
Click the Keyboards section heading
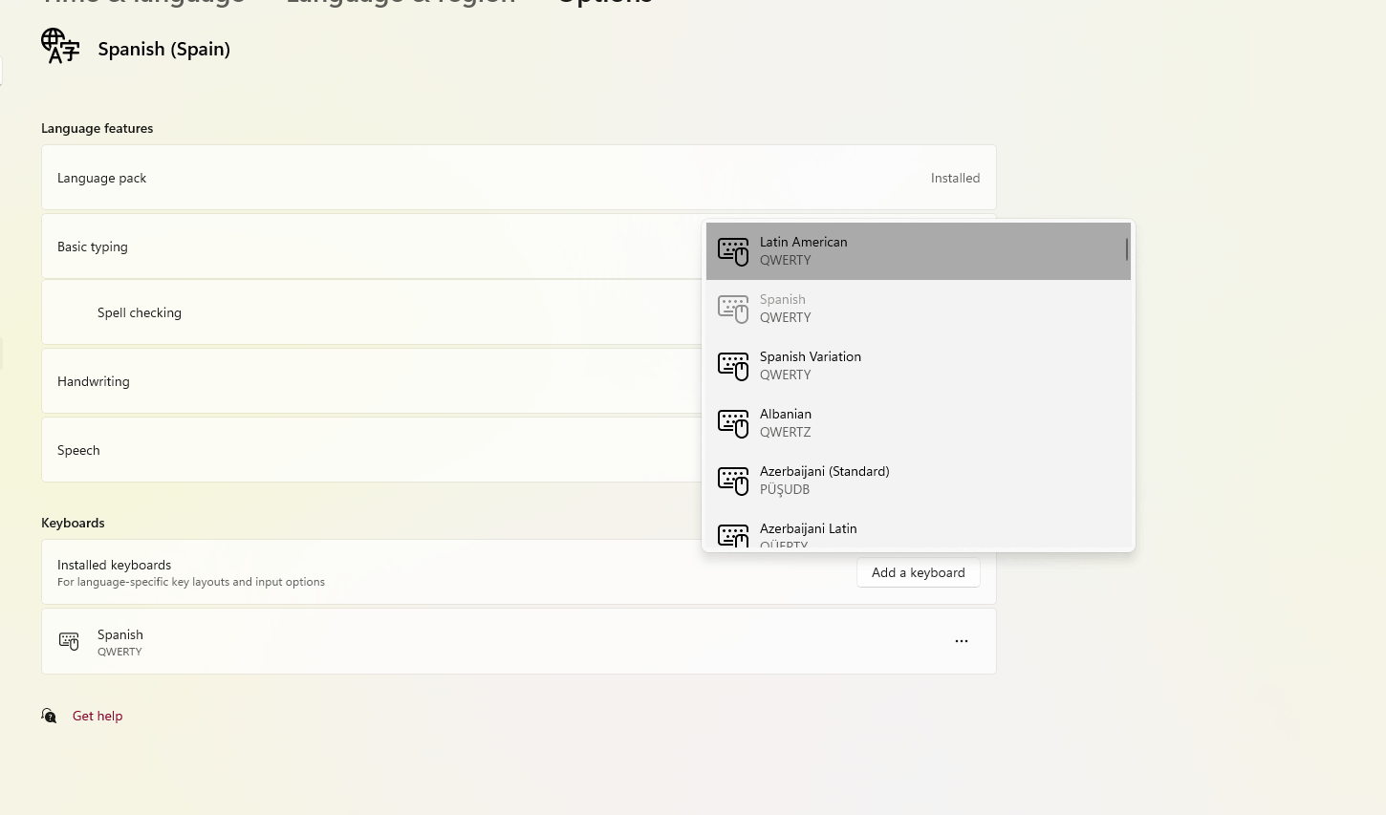[x=73, y=523]
